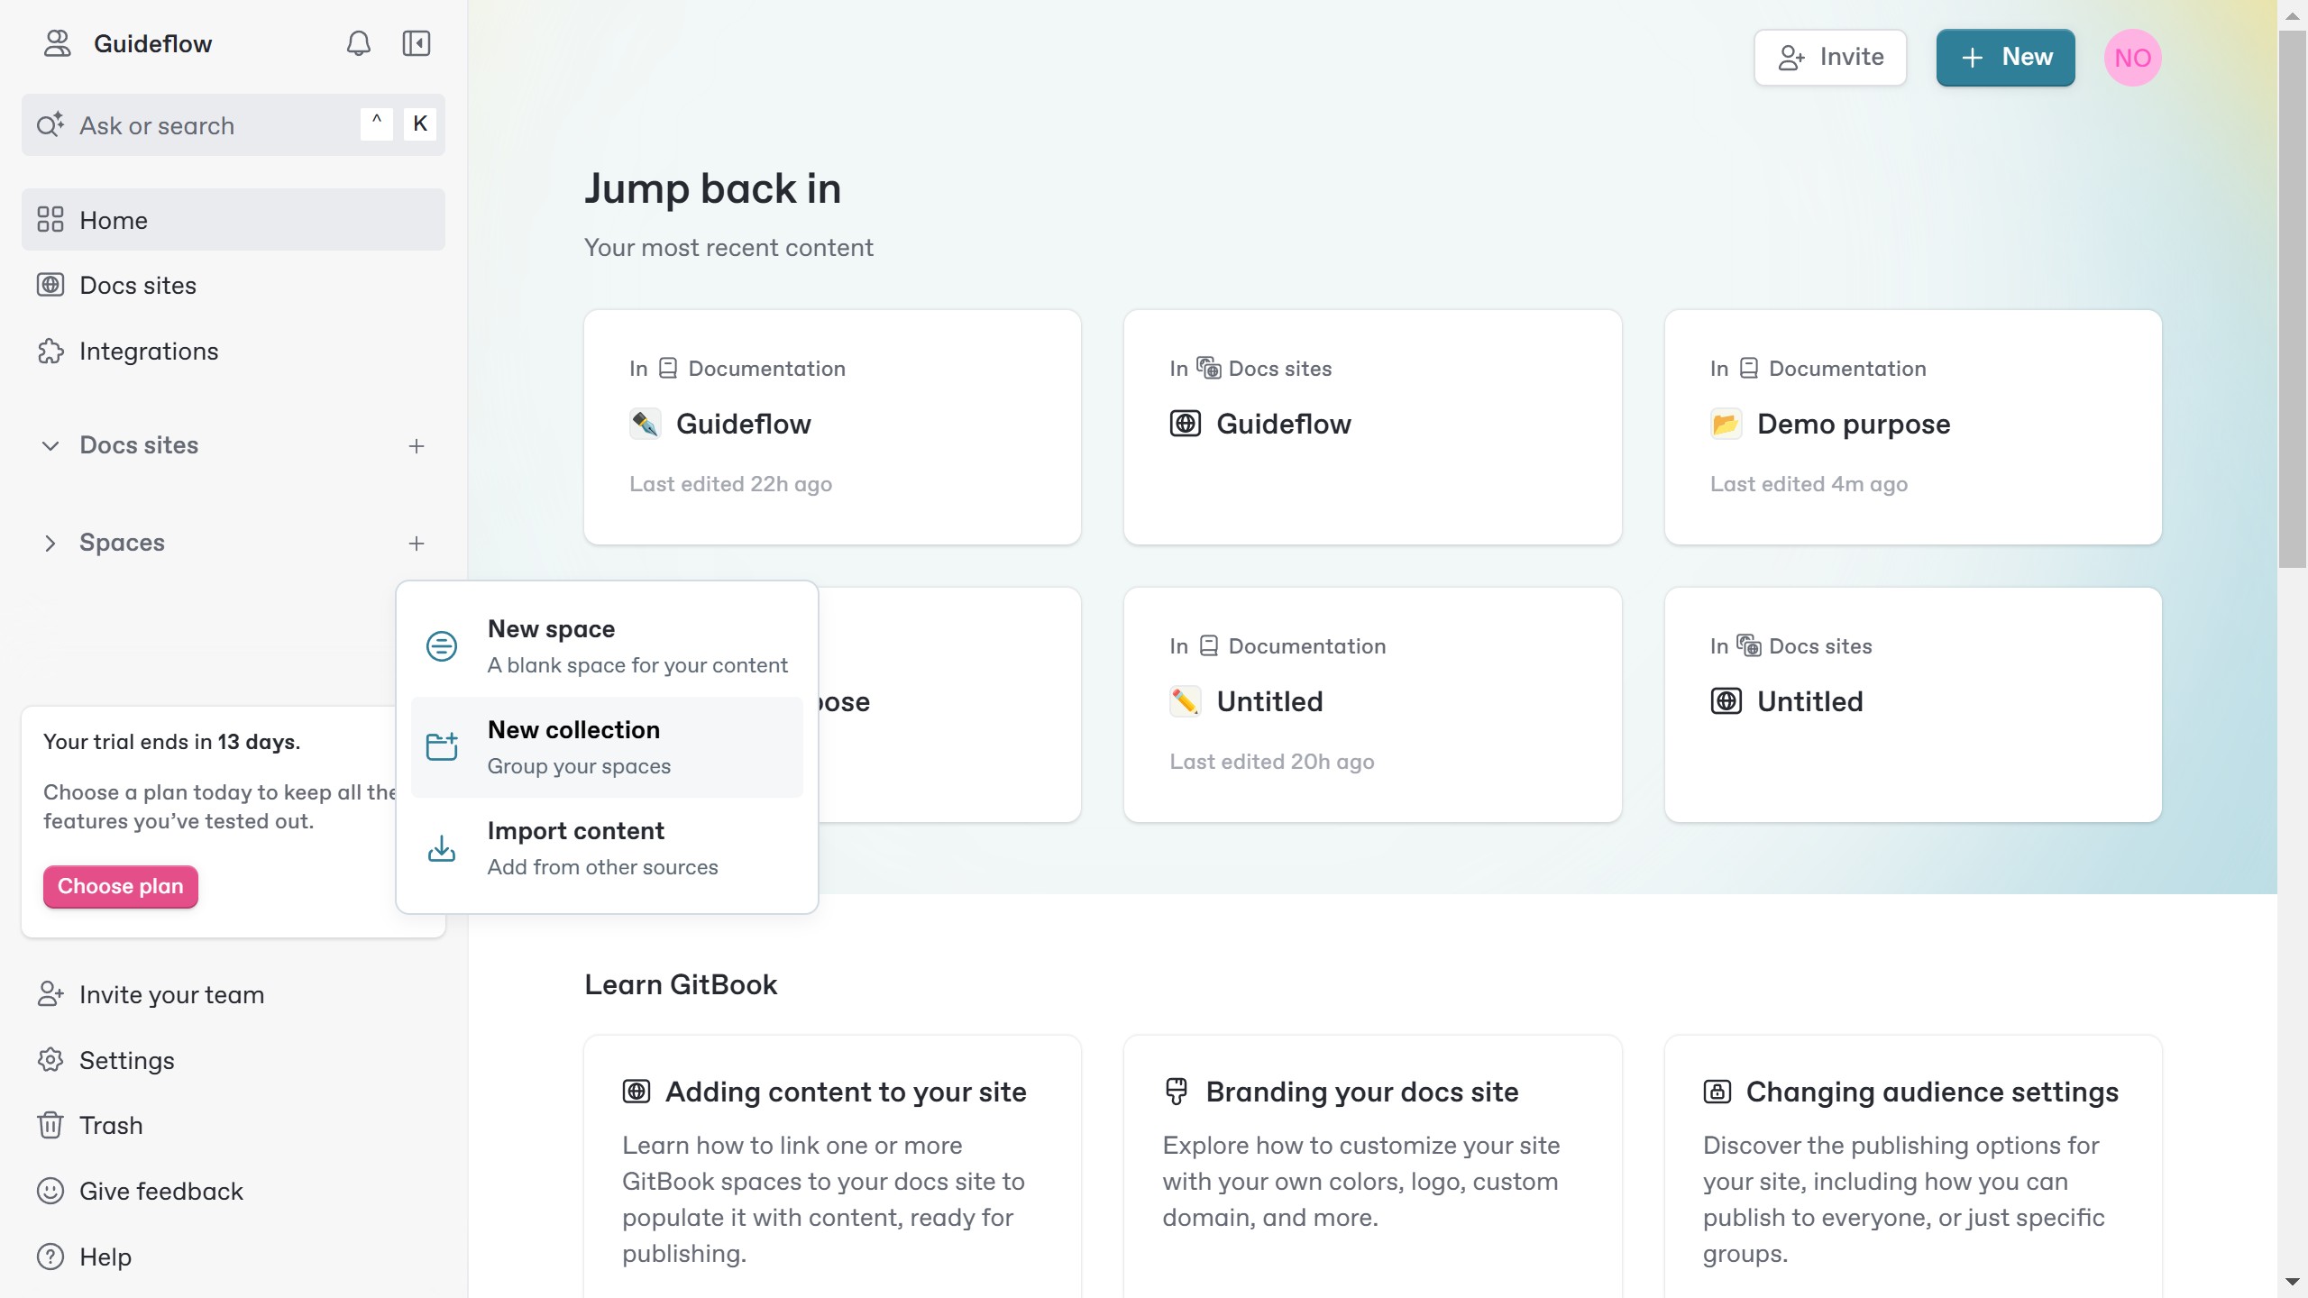Click the Import content download icon
The height and width of the screenshot is (1298, 2308).
[x=442, y=848]
